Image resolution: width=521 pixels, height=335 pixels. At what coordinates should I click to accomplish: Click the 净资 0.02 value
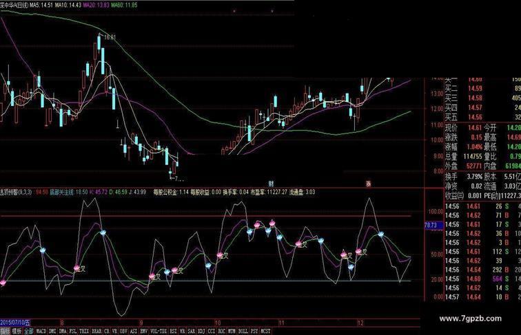[464, 186]
